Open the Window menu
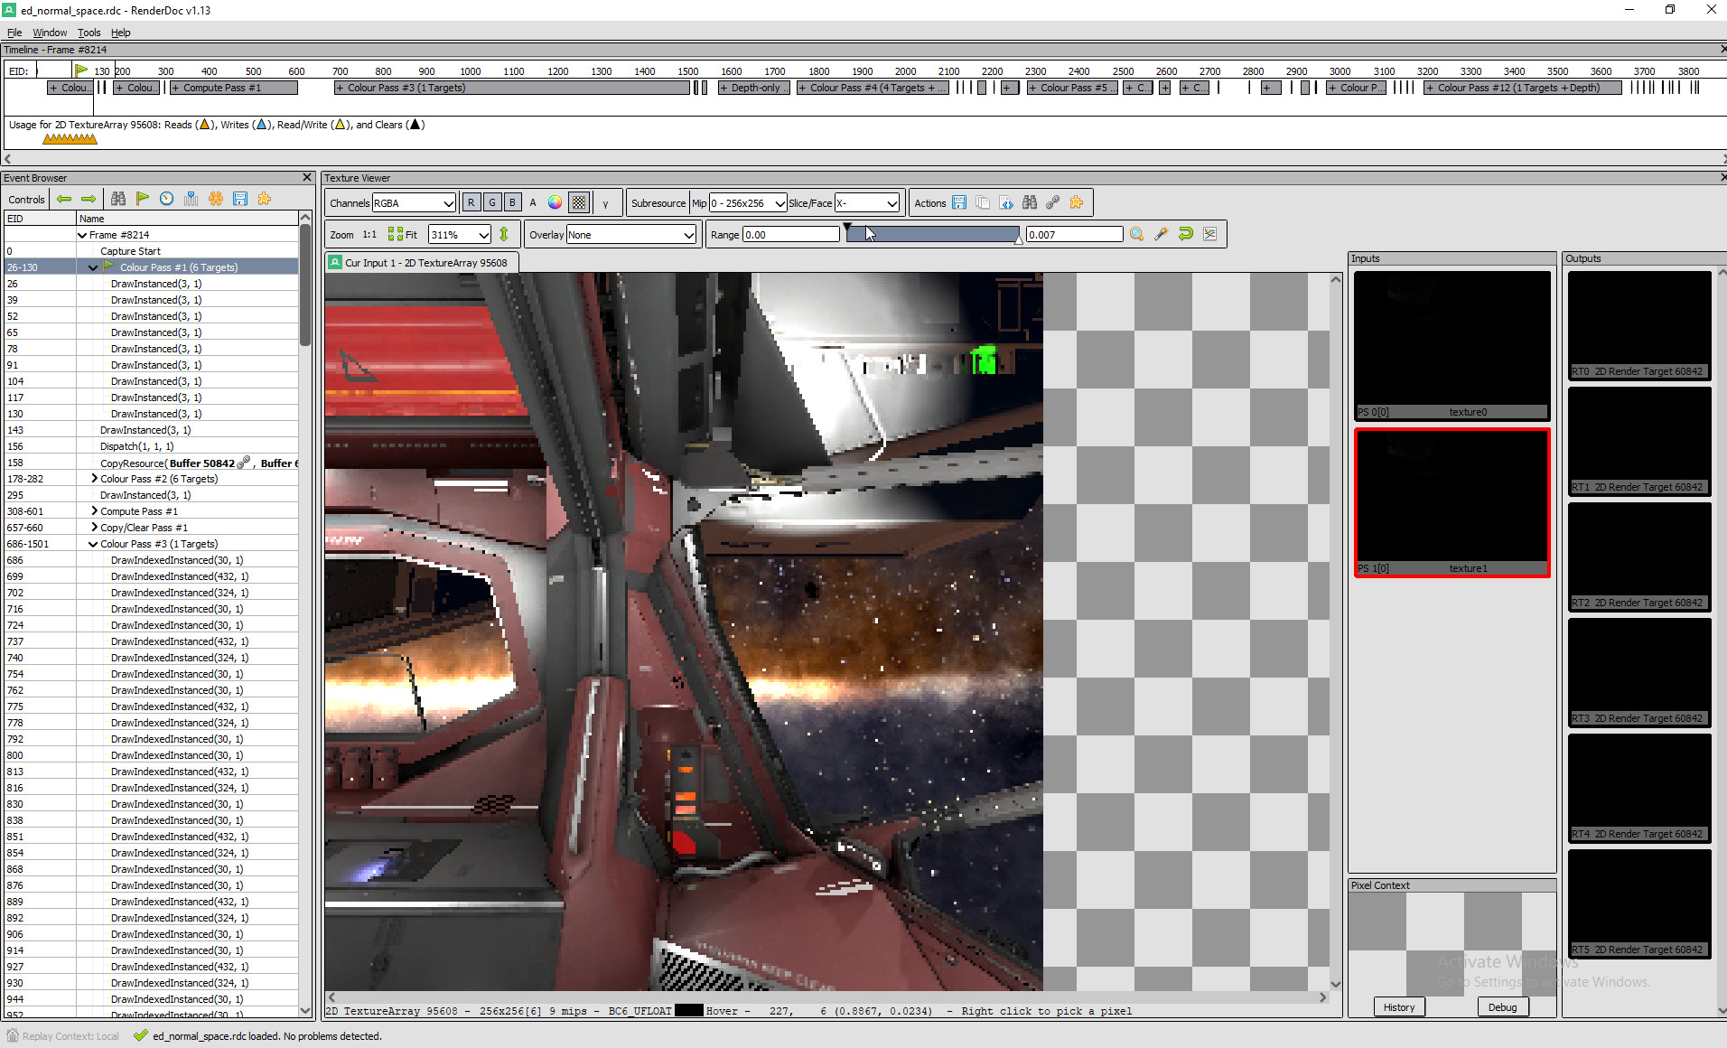 tap(50, 33)
